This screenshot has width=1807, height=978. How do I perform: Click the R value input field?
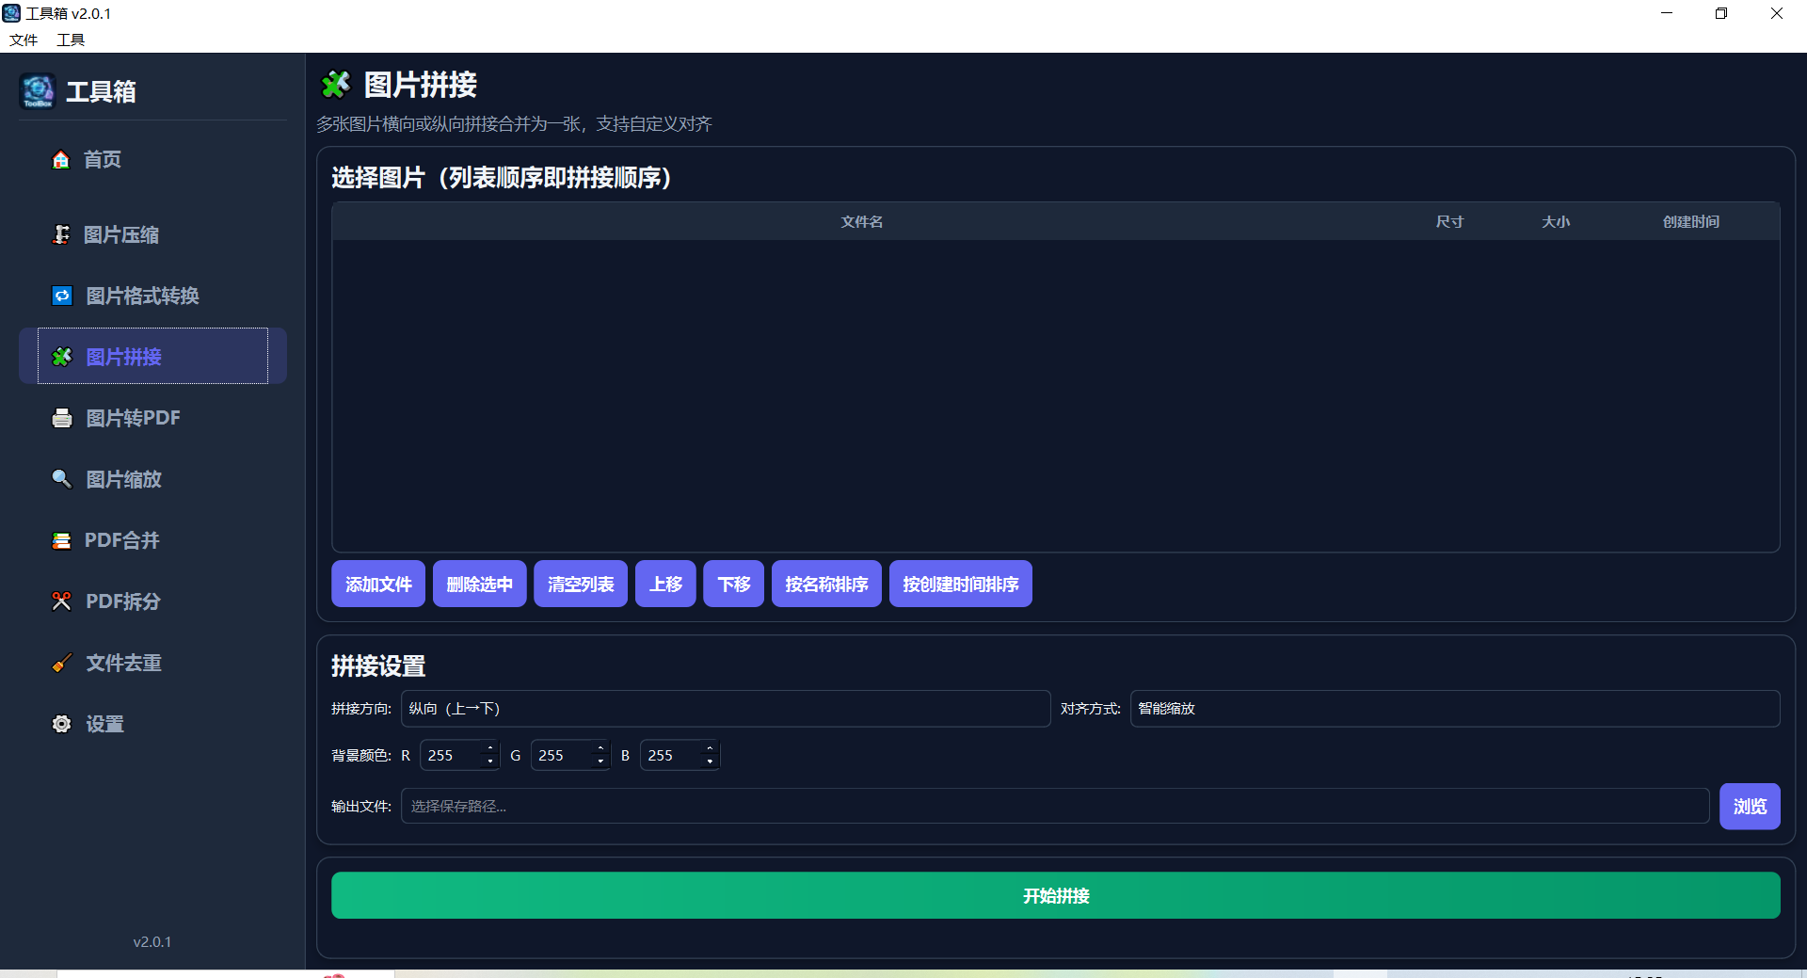coord(451,756)
